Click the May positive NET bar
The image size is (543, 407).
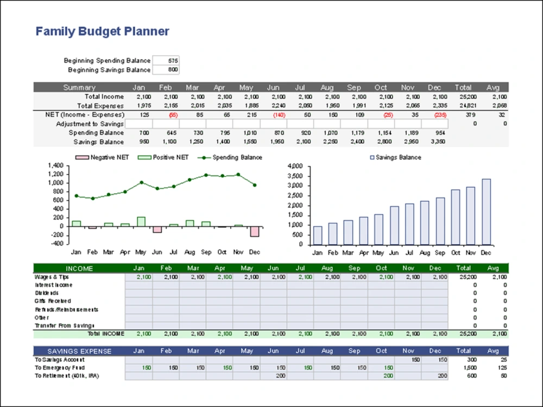pyautogui.click(x=141, y=222)
